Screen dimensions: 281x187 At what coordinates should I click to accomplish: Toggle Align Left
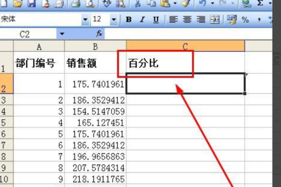(x=173, y=19)
